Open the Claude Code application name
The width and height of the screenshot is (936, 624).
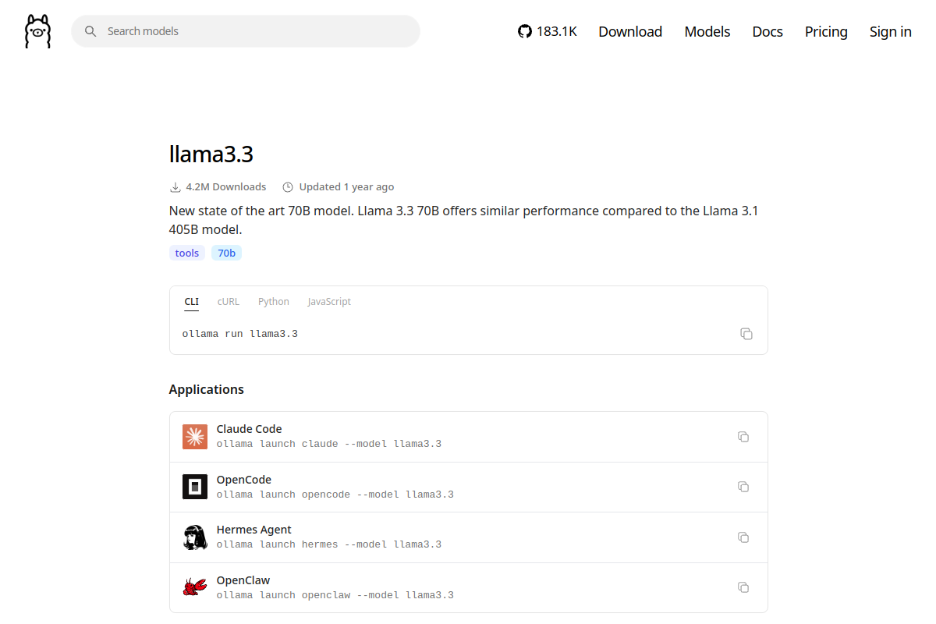point(249,429)
